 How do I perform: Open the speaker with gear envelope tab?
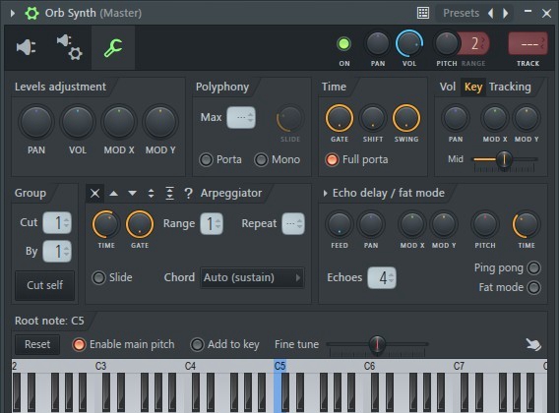[x=70, y=47]
